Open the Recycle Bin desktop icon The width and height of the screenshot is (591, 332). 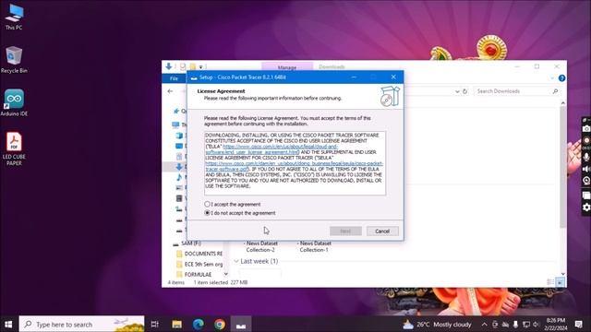tap(14, 60)
